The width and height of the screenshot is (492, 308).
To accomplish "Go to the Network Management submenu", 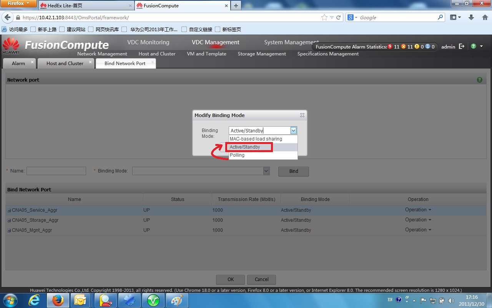I will coord(102,54).
